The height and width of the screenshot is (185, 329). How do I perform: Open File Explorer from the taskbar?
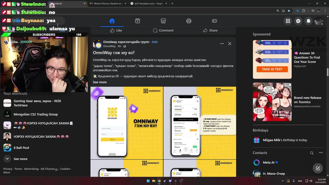pos(154,181)
